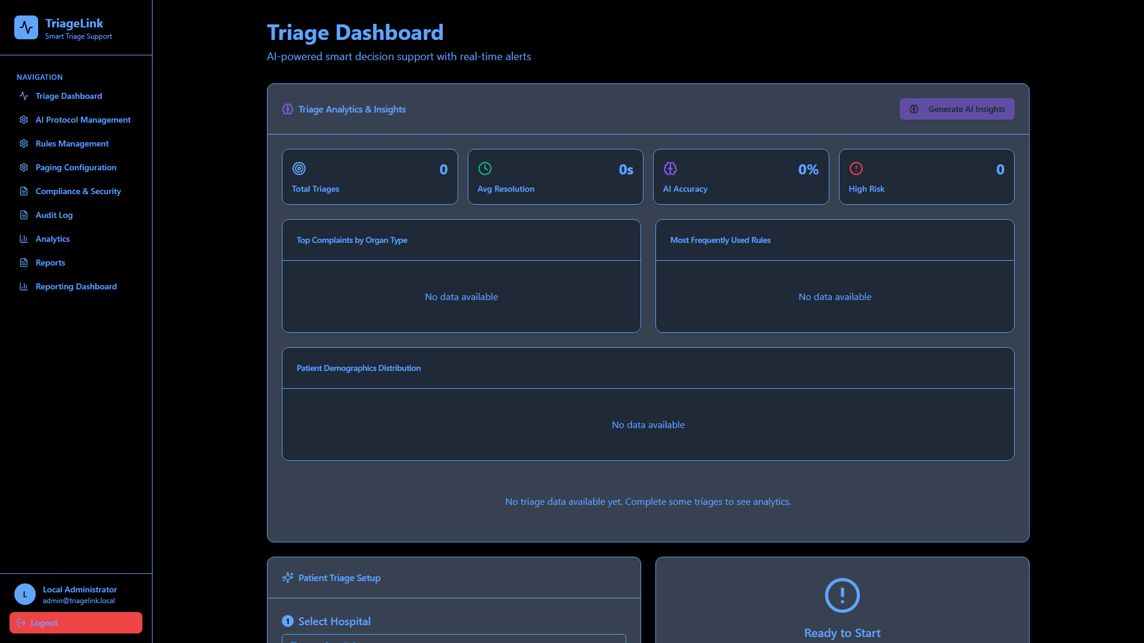
Task: Click the Local Administrator user name
Action: pos(80,589)
